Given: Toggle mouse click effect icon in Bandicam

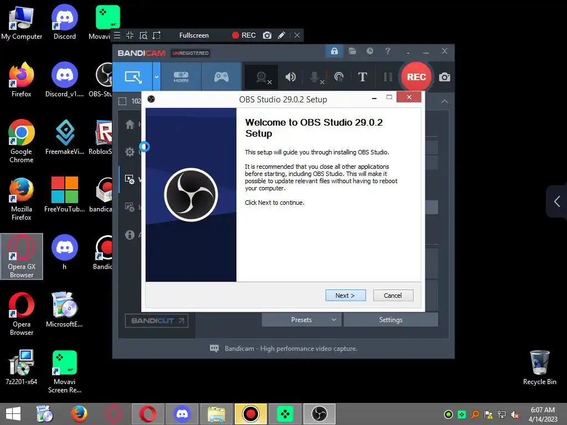Looking at the screenshot, I should tap(339, 77).
